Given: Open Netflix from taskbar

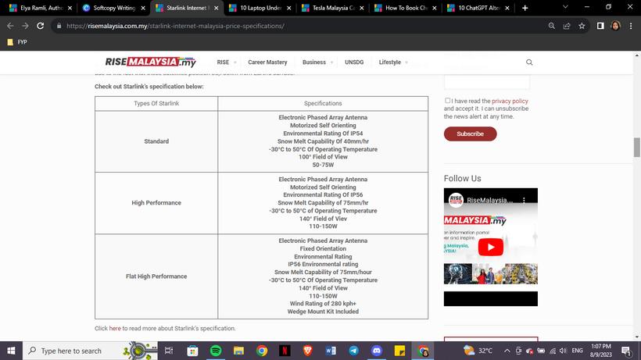Looking at the screenshot, I should [285, 351].
